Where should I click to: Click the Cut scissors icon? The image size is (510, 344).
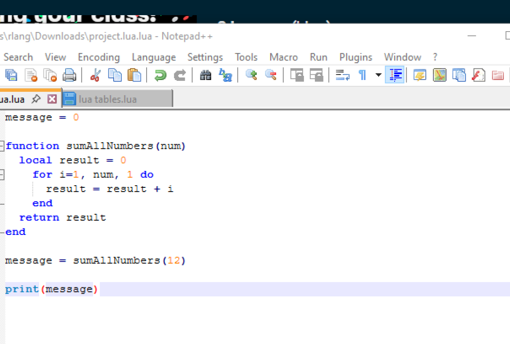(95, 75)
